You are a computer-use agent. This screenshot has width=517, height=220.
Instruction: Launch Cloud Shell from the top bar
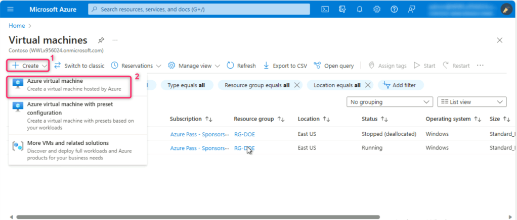tap(326, 10)
